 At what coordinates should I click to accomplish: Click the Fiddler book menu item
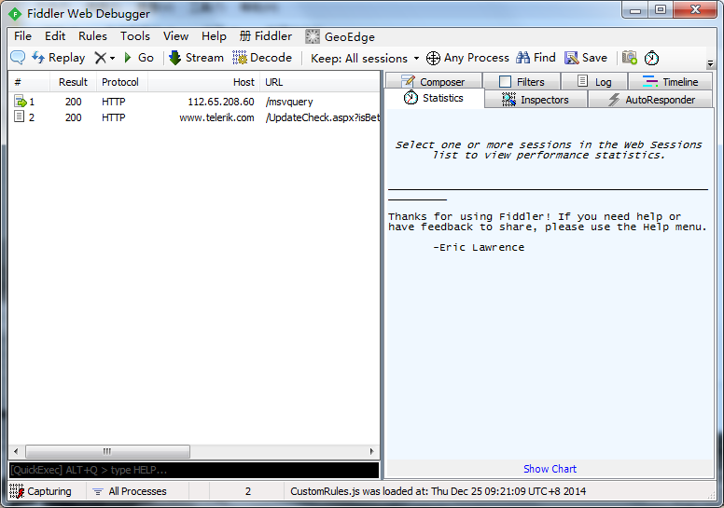click(x=266, y=36)
